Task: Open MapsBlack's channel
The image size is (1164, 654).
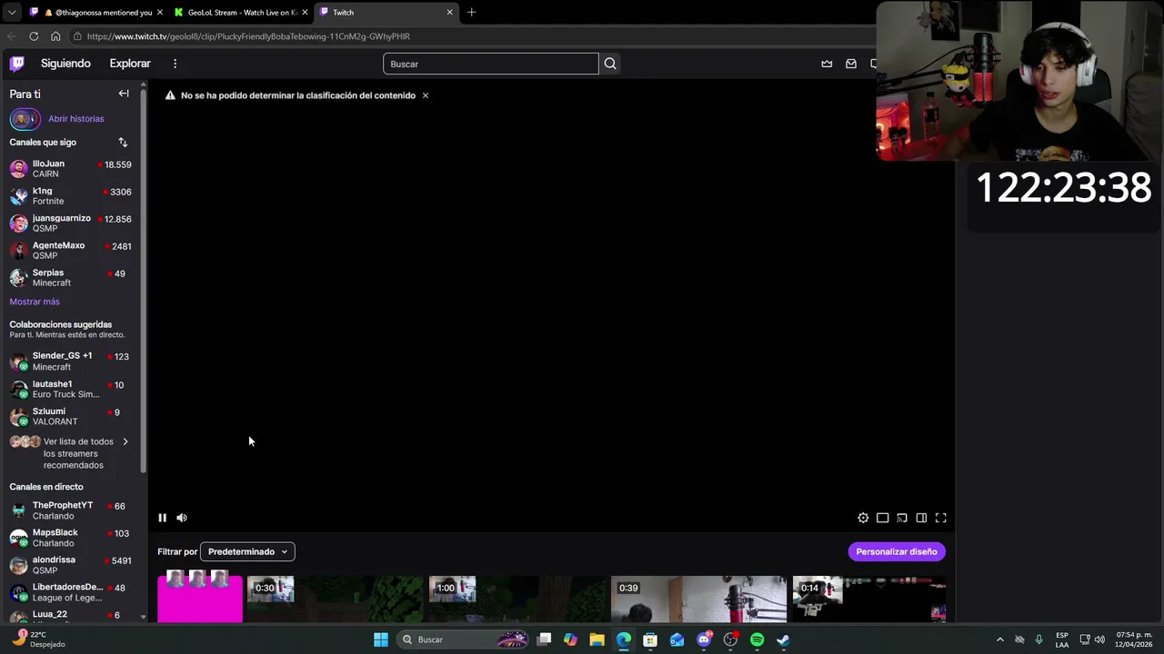Action: [73, 538]
